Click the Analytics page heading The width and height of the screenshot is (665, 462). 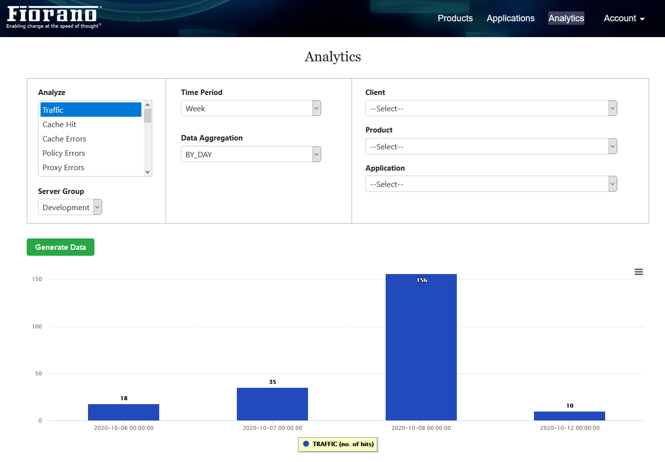[x=333, y=57]
